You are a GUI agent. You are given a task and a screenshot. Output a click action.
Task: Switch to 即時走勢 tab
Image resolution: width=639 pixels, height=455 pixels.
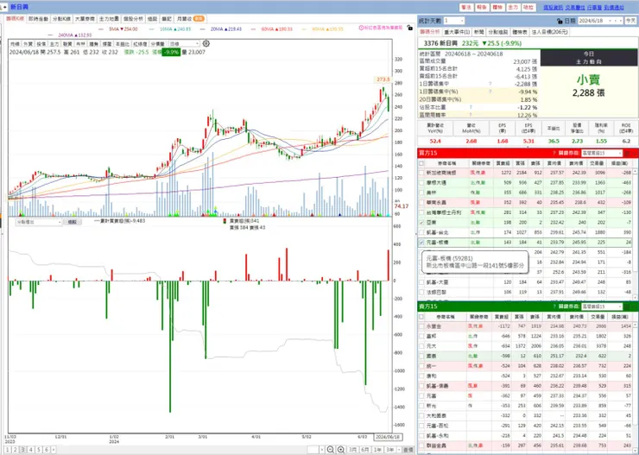pos(38,19)
